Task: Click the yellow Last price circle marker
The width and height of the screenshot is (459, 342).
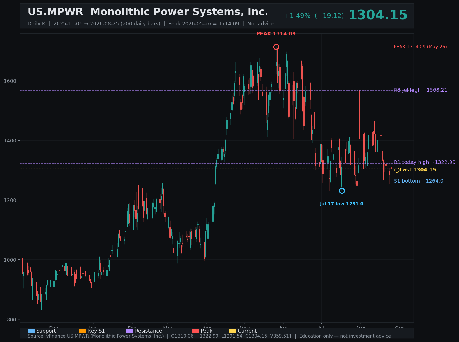Action: (x=397, y=170)
